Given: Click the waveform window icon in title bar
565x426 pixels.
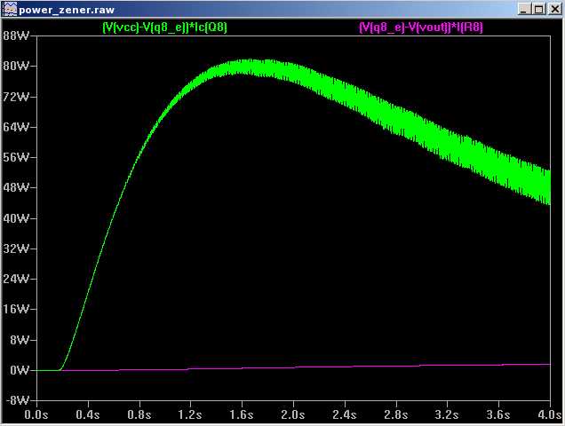Looking at the screenshot, I should [x=10, y=9].
